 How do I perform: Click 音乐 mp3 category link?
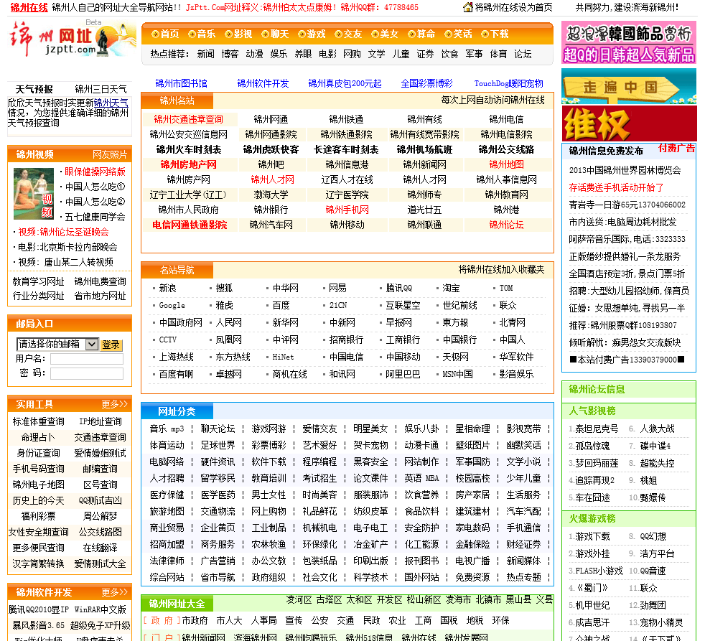coord(167,429)
